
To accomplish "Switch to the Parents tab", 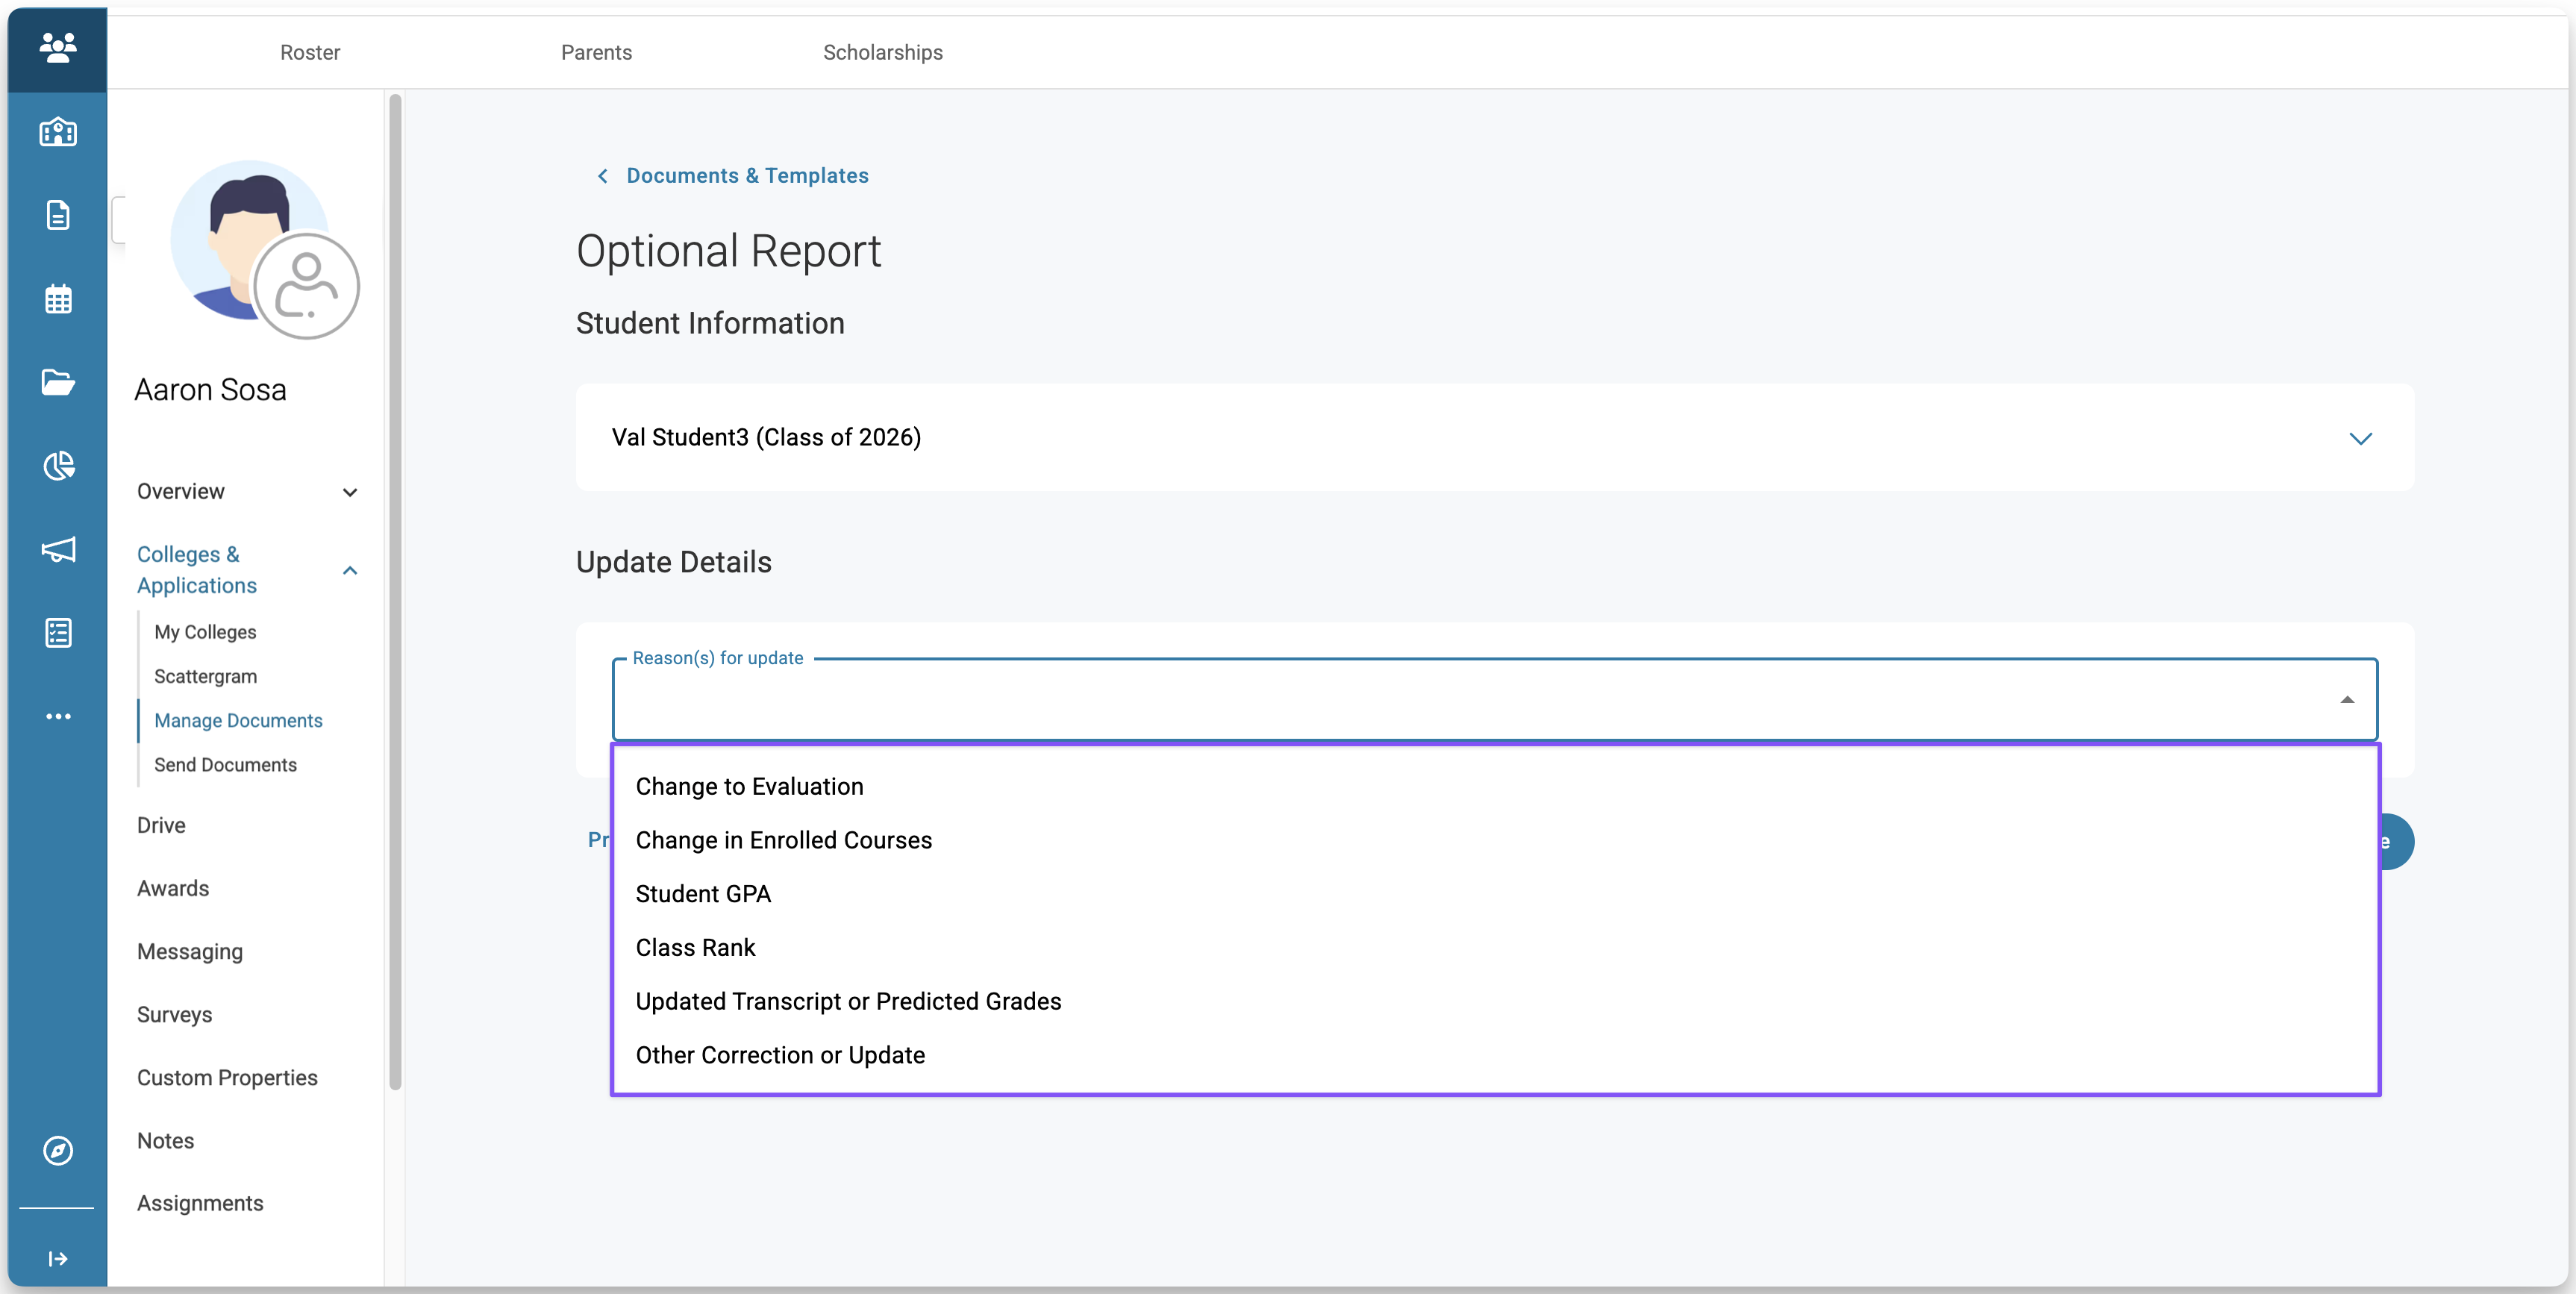I will [596, 52].
